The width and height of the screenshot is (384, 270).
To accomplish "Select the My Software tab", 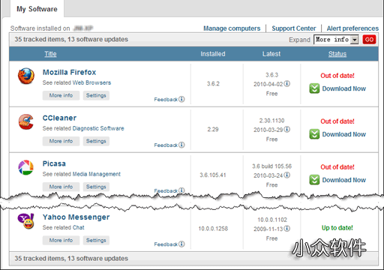I will (37, 9).
